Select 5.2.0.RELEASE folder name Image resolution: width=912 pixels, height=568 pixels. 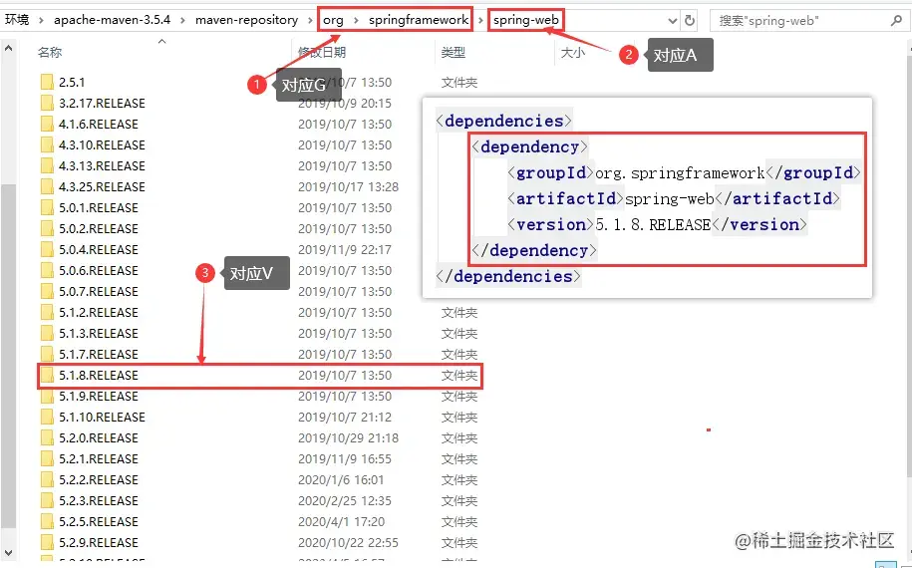click(x=99, y=437)
